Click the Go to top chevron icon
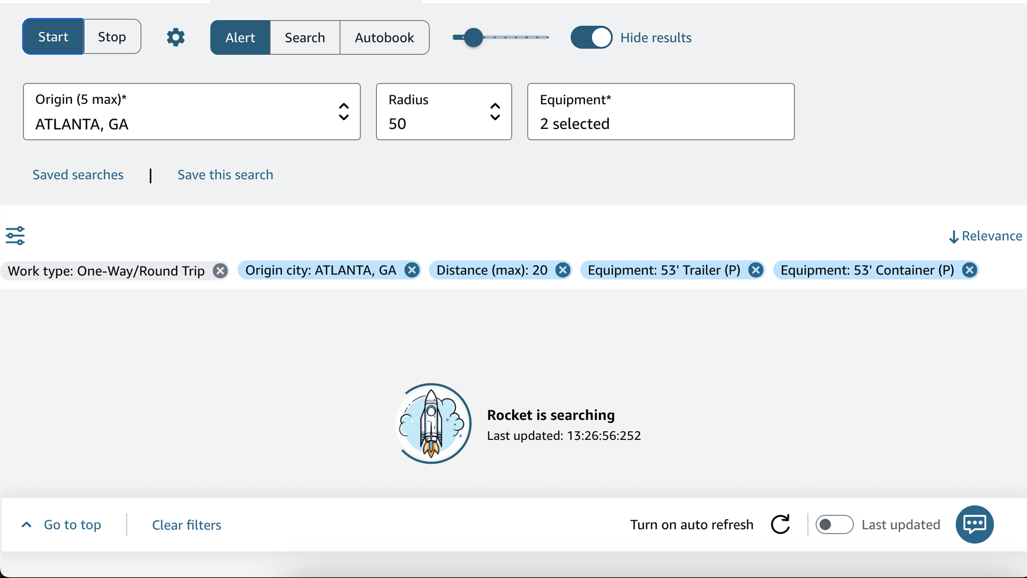This screenshot has width=1027, height=578. pyautogui.click(x=26, y=525)
